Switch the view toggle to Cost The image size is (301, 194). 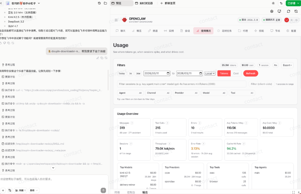pos(236,73)
